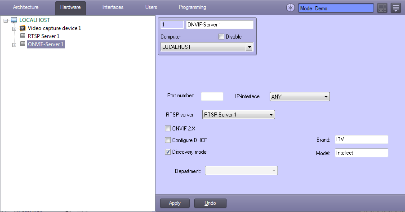Open the top-right list menu icon

click(x=395, y=8)
